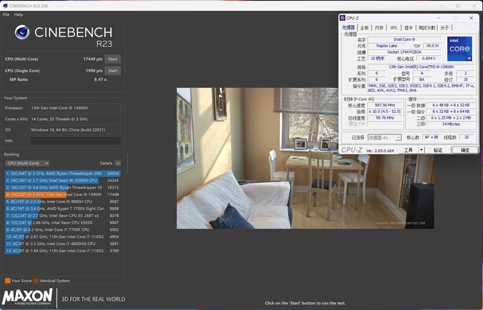Open the CPU (Multi Core) ranking dropdown

pos(27,163)
